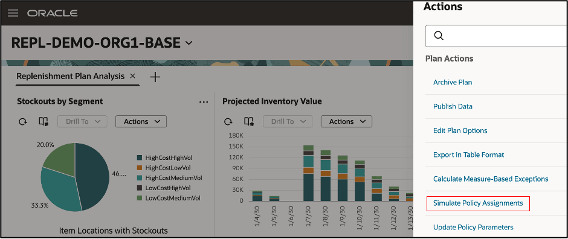Click the HighCostLowVol legend swatch
This screenshot has width=568, height=239.
pos(139,168)
